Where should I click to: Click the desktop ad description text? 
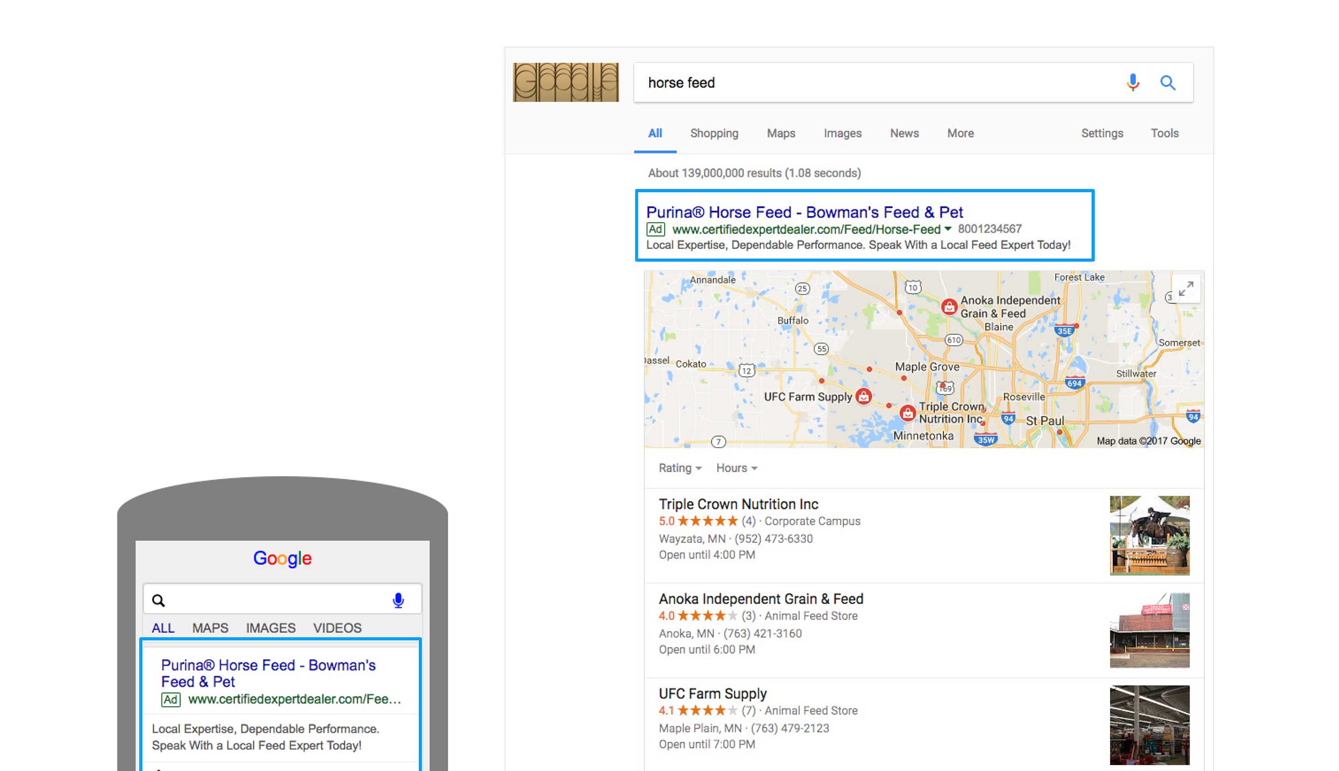click(x=858, y=245)
